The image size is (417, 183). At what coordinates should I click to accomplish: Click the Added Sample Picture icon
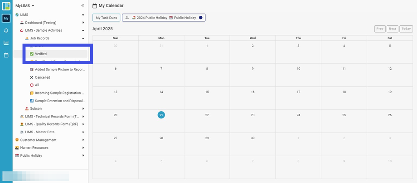click(x=32, y=70)
